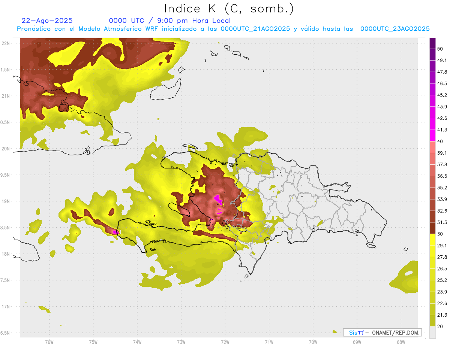The width and height of the screenshot is (450, 347).
Task: Click the "SisTT - ONAMET/REP.DOM." label box
Action: point(382,332)
